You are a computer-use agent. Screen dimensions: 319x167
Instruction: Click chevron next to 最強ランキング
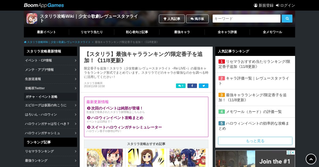click(x=75, y=161)
